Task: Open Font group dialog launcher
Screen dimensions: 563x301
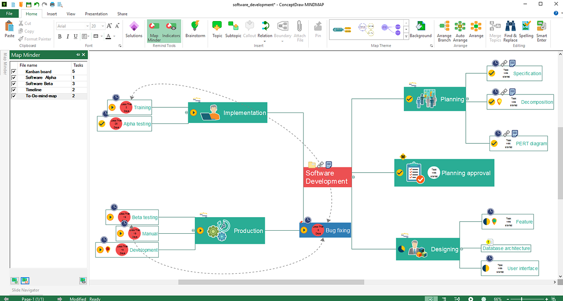Action: pos(120,46)
